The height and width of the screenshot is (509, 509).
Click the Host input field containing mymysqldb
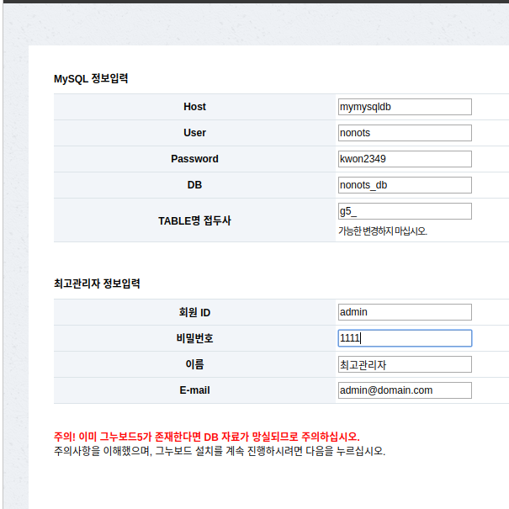coord(404,107)
